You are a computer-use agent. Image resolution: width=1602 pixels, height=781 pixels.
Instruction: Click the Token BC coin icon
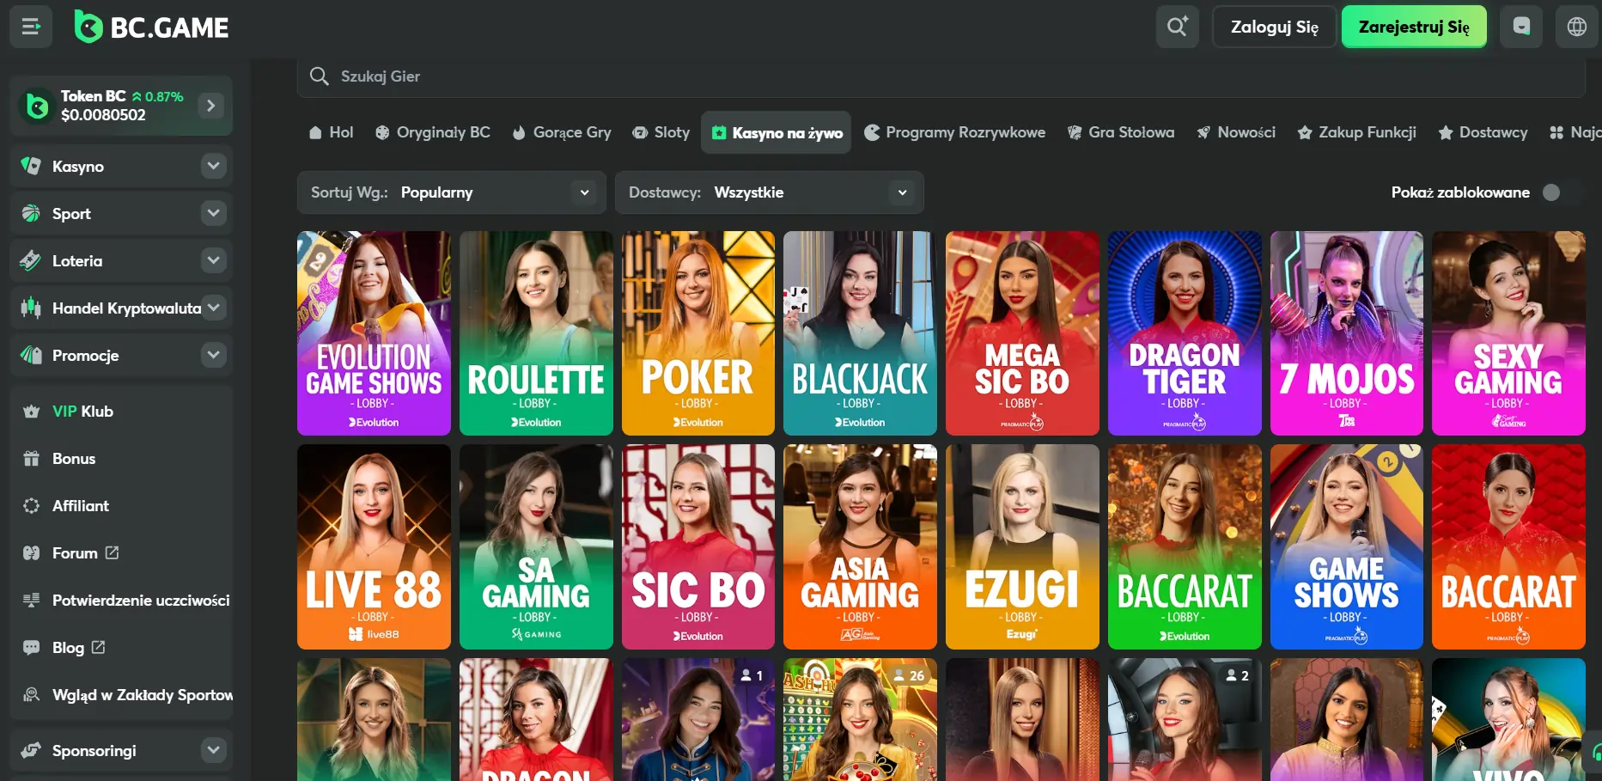(x=37, y=106)
